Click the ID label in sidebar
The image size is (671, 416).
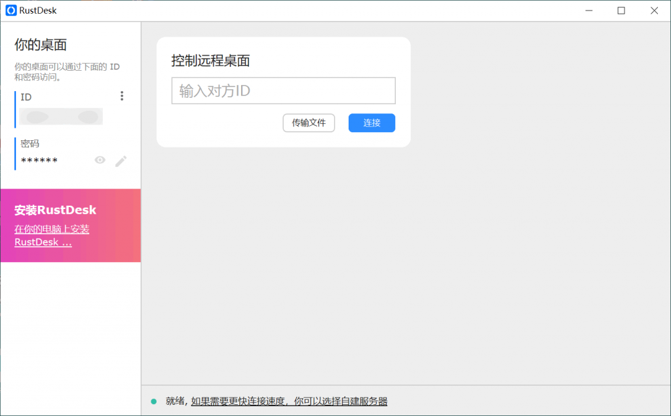26,97
